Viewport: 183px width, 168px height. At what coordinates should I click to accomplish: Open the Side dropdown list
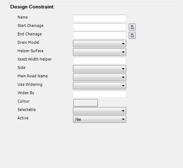[100, 69]
